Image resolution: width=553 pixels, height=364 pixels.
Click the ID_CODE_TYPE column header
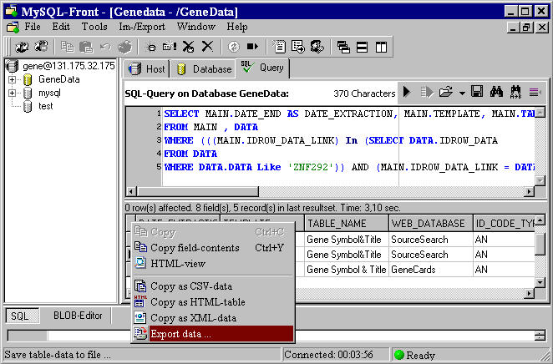coord(505,224)
